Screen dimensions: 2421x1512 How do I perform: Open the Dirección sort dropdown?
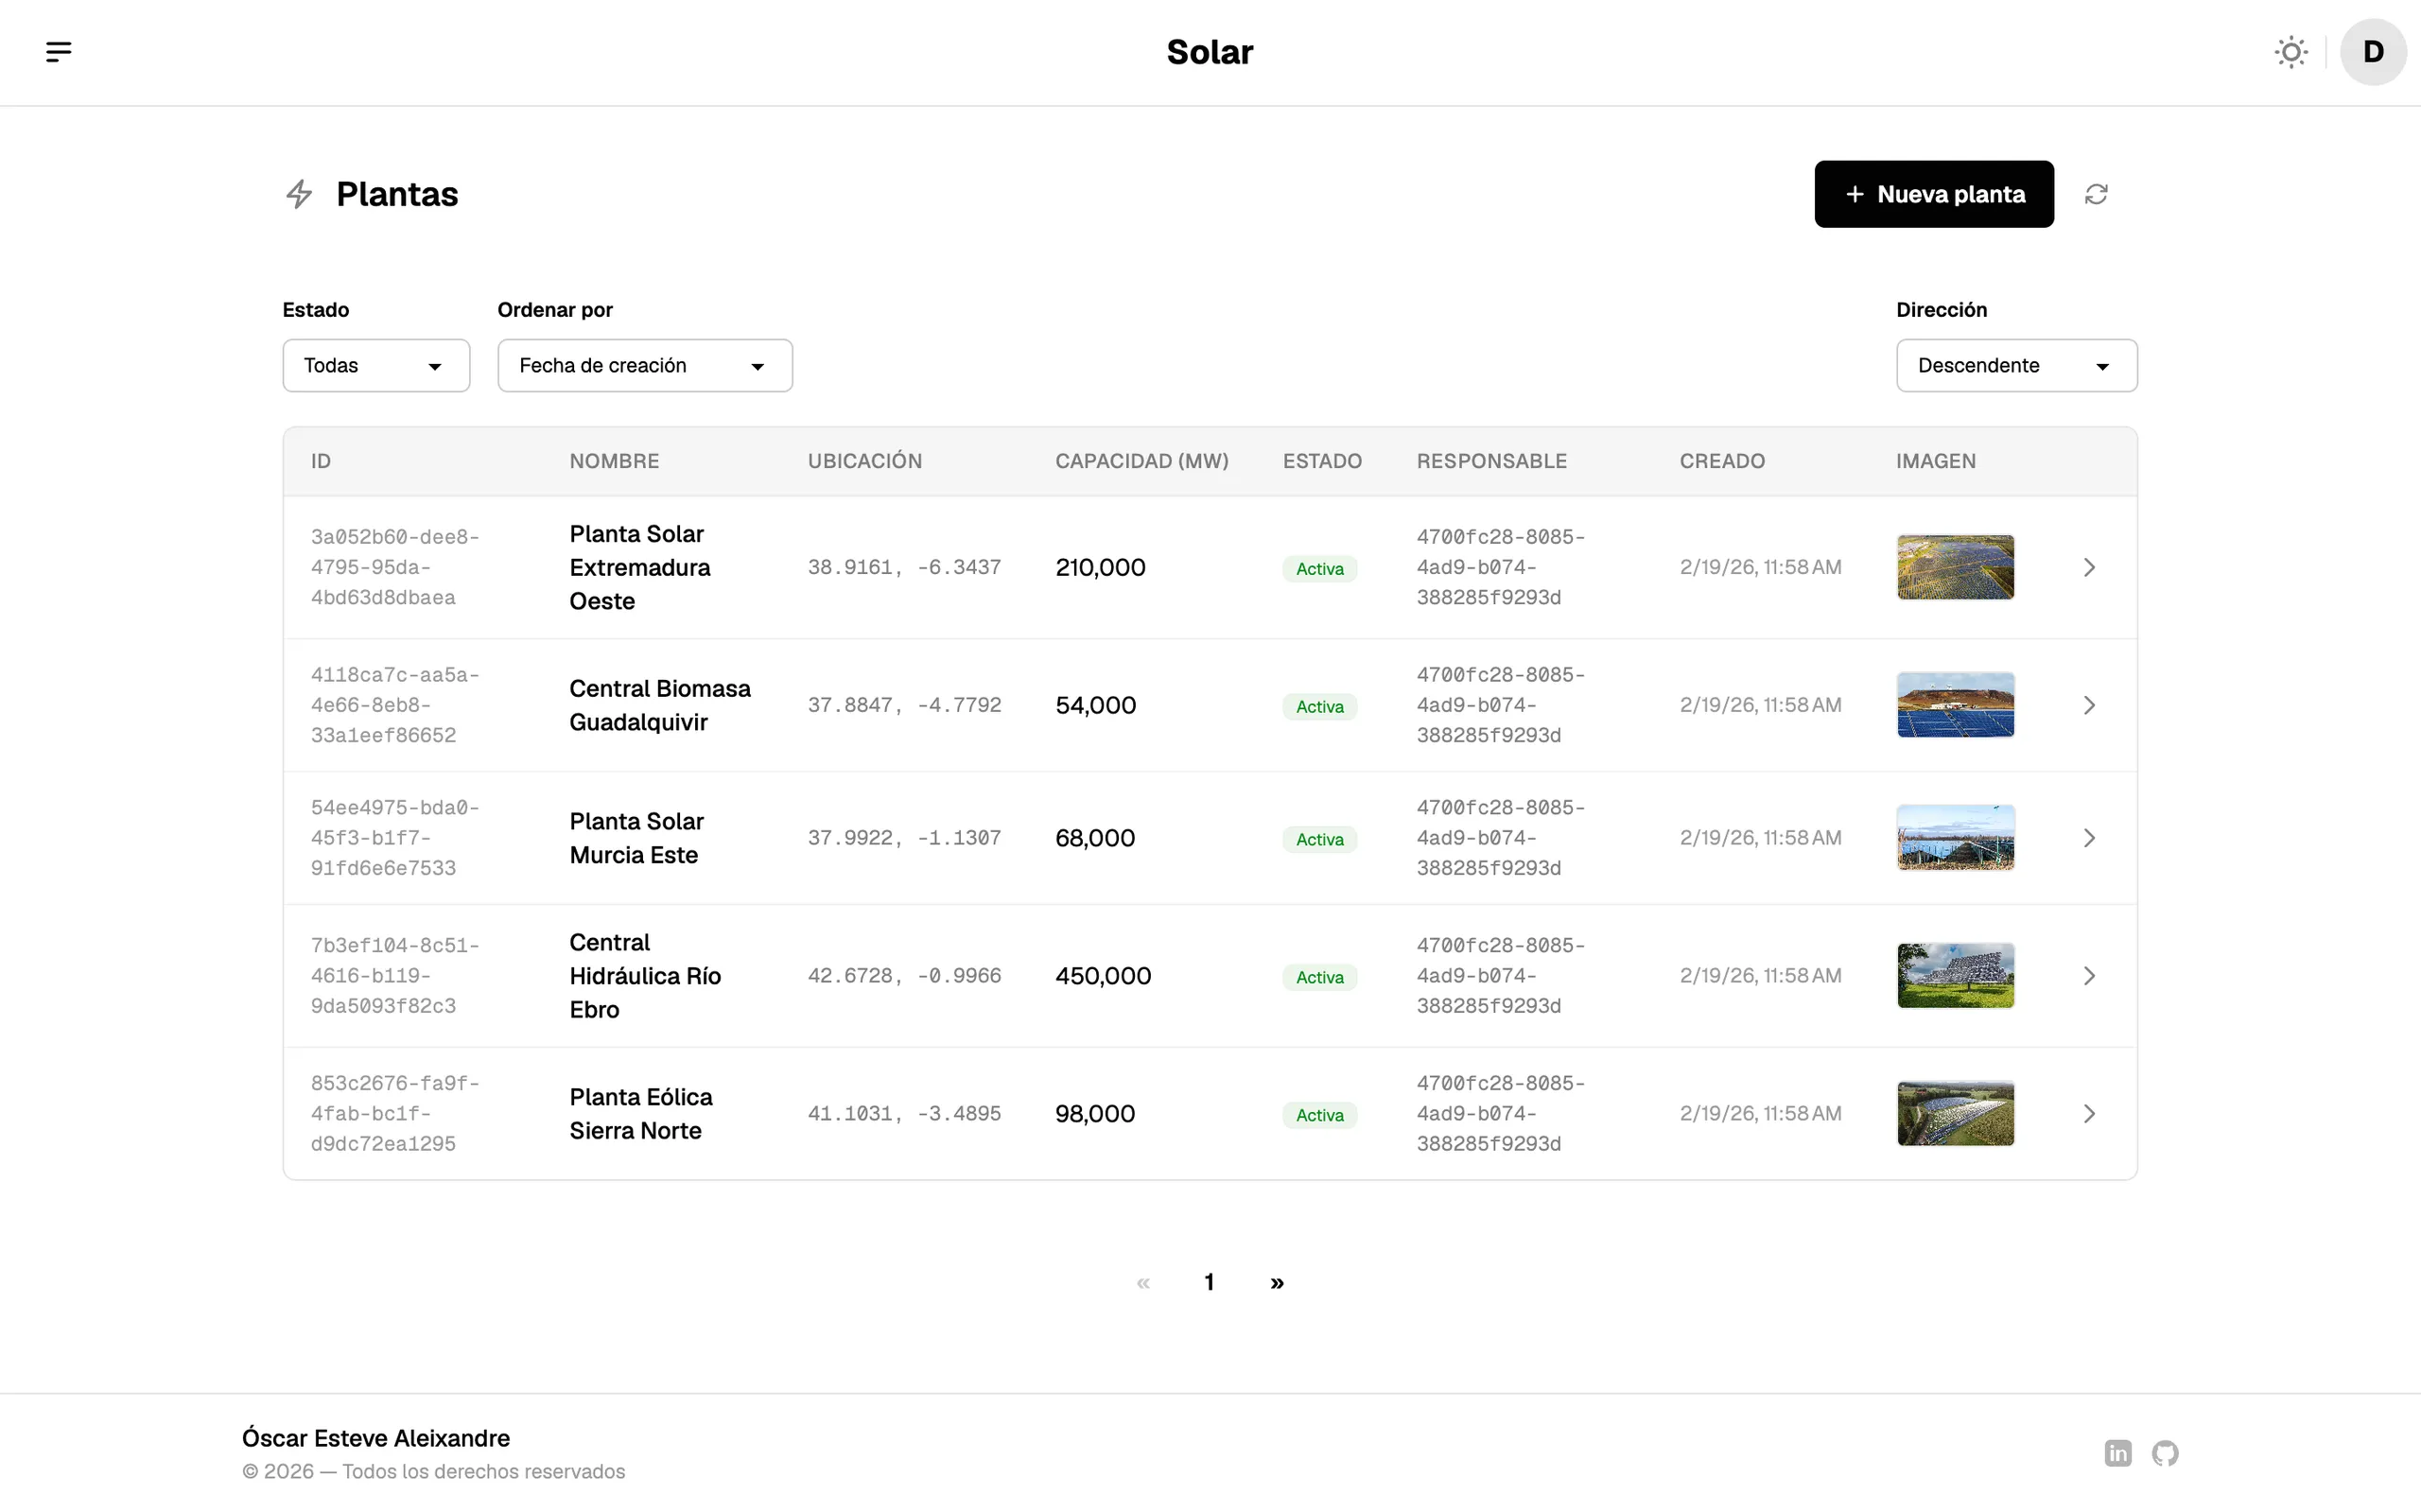tap(2016, 365)
